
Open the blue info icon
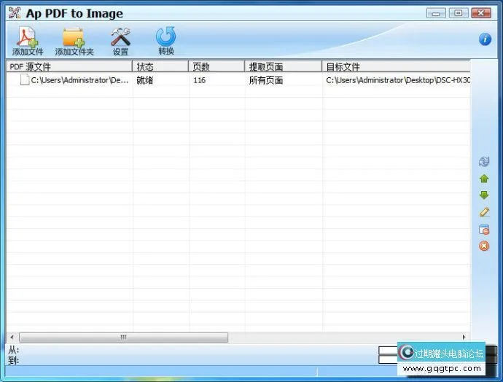485,39
